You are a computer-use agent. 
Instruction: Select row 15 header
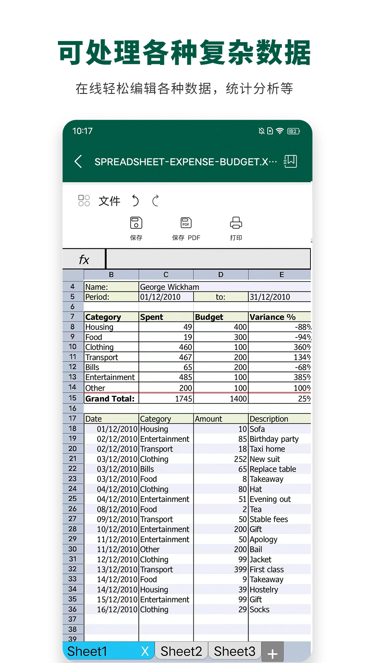pyautogui.click(x=73, y=398)
